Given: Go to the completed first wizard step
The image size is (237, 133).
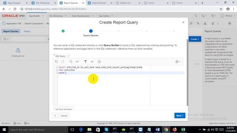Looking at the screenshot, I should click(63, 31).
